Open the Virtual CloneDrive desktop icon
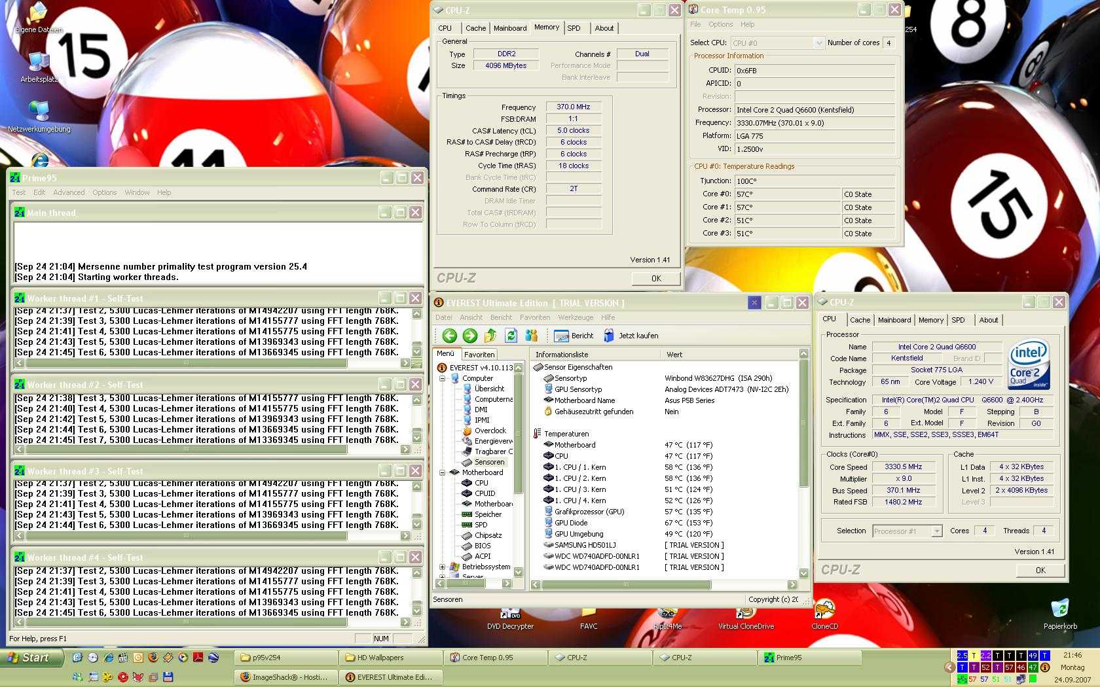 [x=746, y=619]
